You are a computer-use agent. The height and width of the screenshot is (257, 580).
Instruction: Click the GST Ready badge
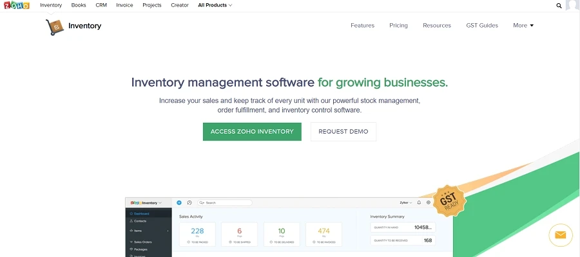coord(449,201)
